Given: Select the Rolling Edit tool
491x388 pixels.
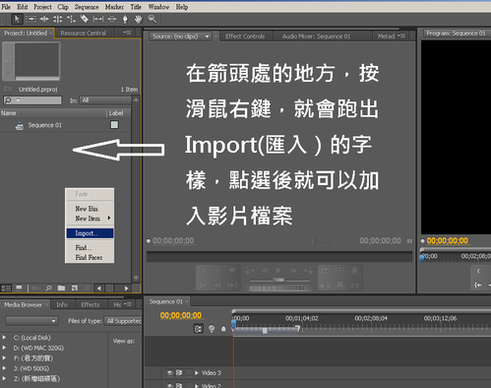Looking at the screenshot, I should coord(58,19).
